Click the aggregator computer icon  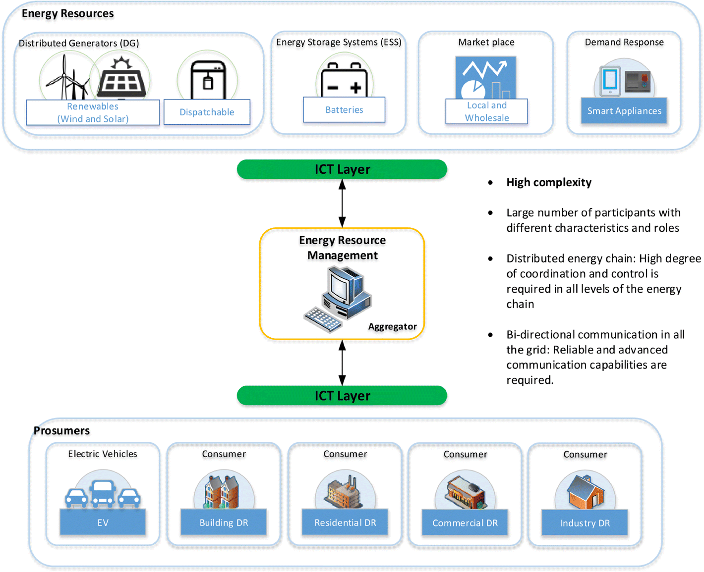pyautogui.click(x=338, y=298)
